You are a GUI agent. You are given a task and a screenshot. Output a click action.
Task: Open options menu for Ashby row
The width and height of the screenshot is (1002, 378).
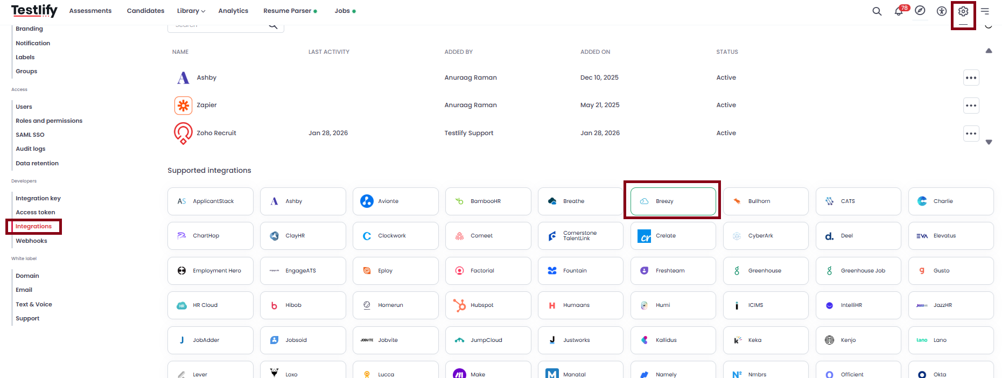coord(971,78)
